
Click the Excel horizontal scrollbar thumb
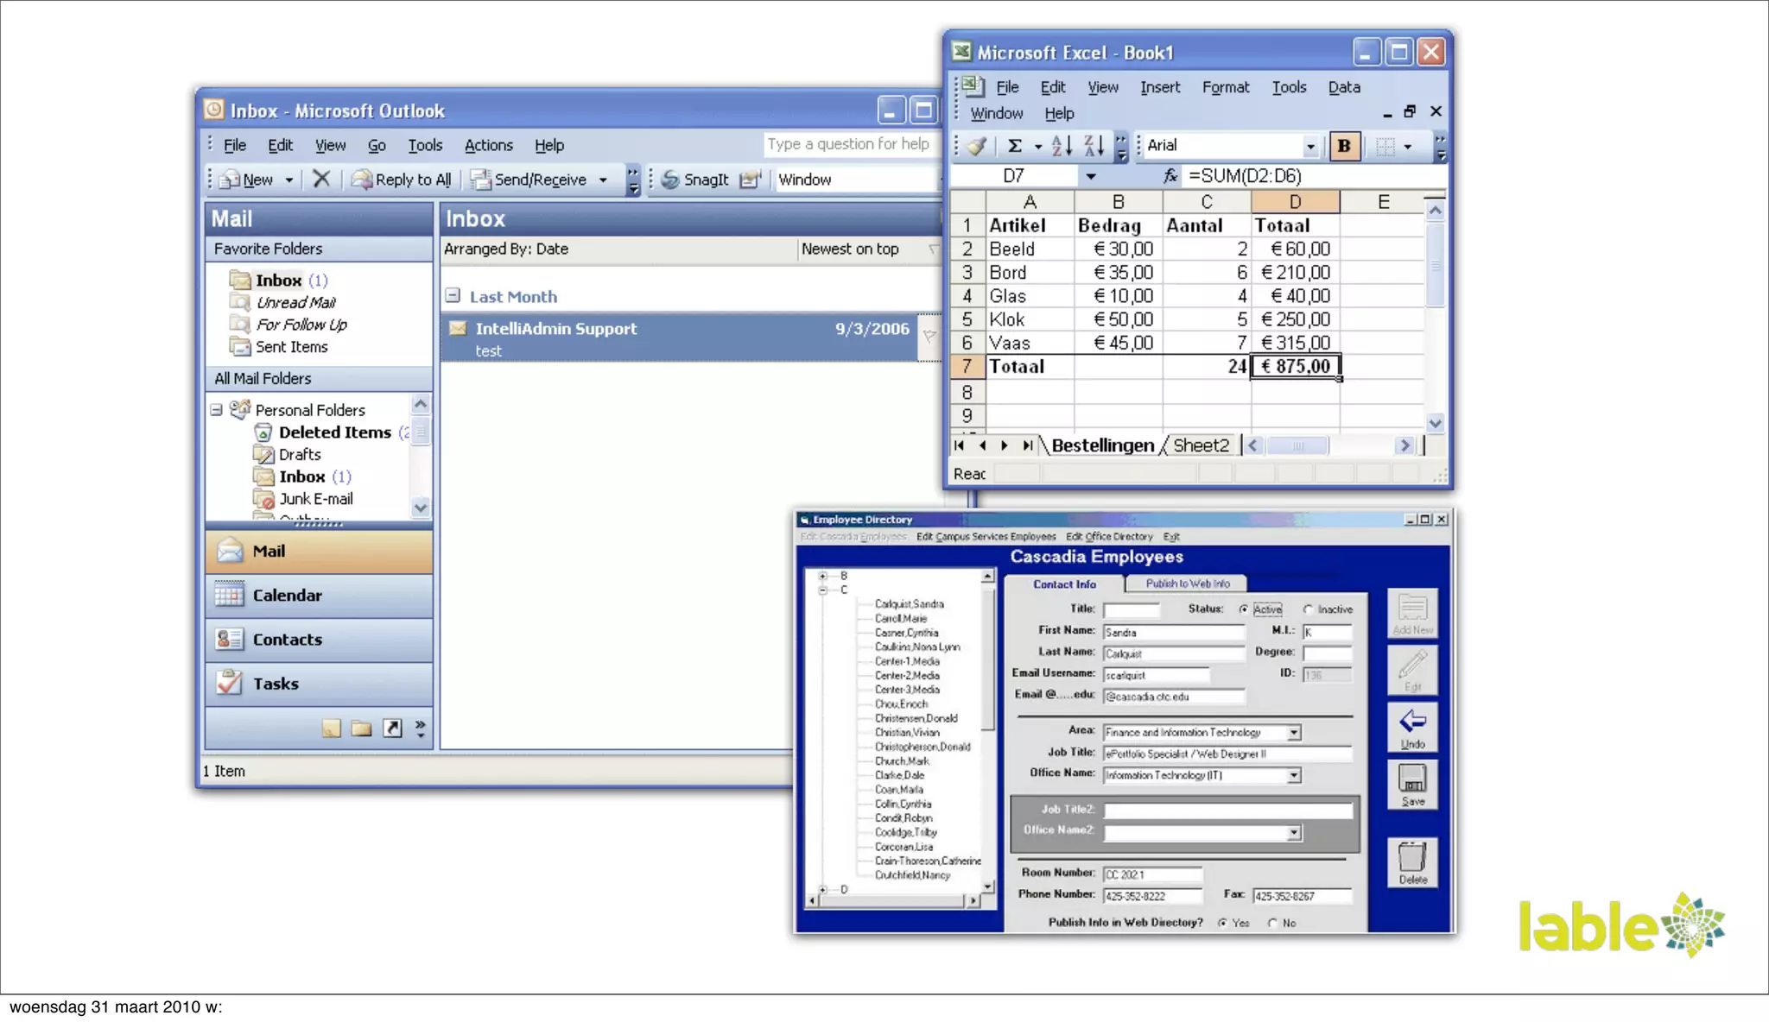[1297, 445]
